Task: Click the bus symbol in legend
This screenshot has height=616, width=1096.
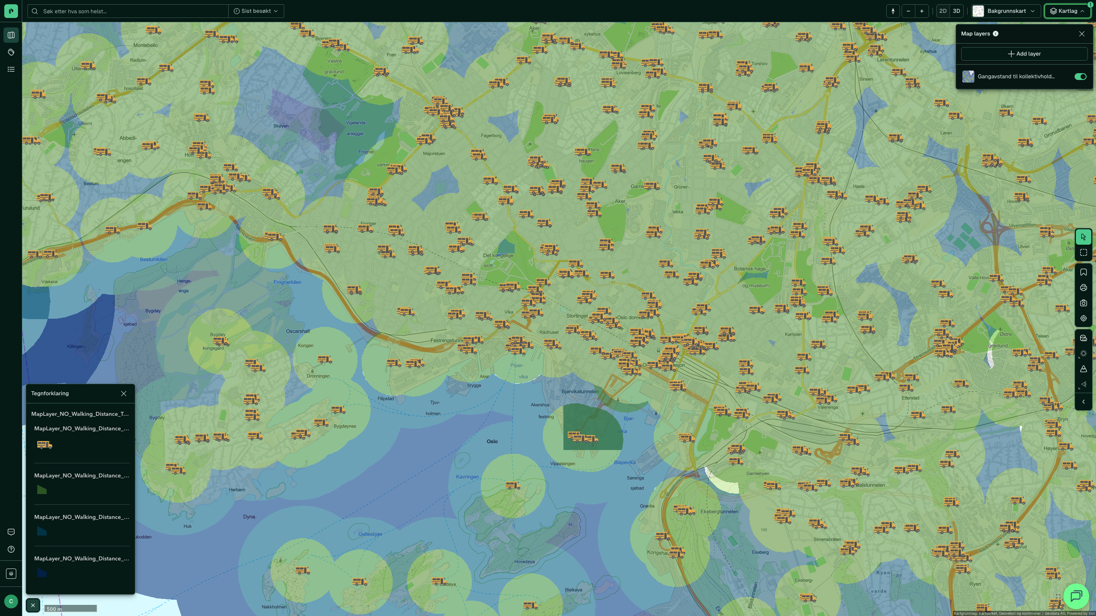Action: (45, 445)
